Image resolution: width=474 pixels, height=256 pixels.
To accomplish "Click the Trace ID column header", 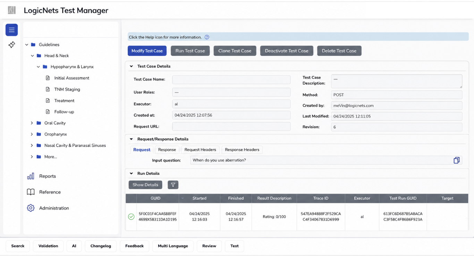I will click(321, 198).
